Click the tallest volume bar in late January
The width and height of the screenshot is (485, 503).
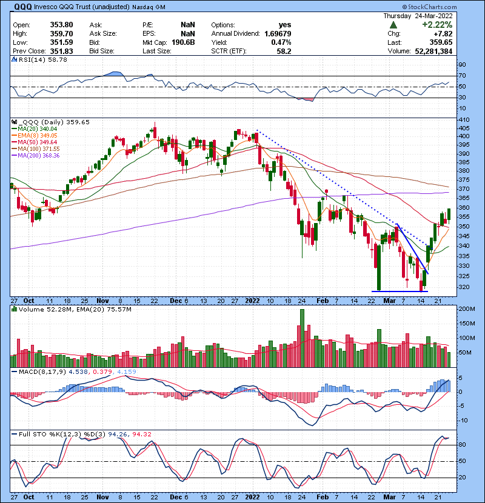tap(302, 338)
